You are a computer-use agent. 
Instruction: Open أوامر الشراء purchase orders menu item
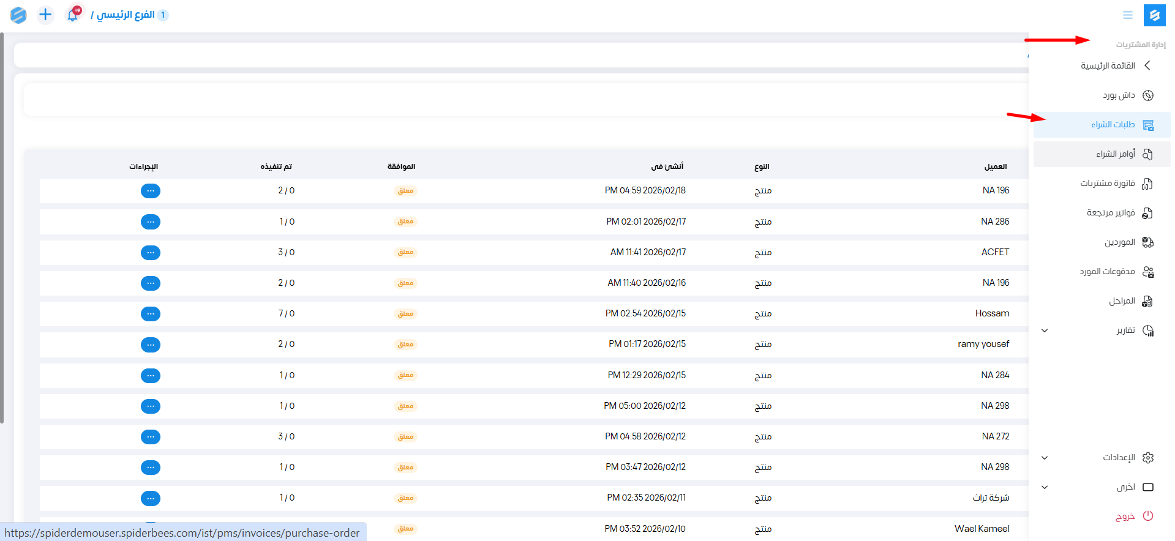tap(1115, 154)
